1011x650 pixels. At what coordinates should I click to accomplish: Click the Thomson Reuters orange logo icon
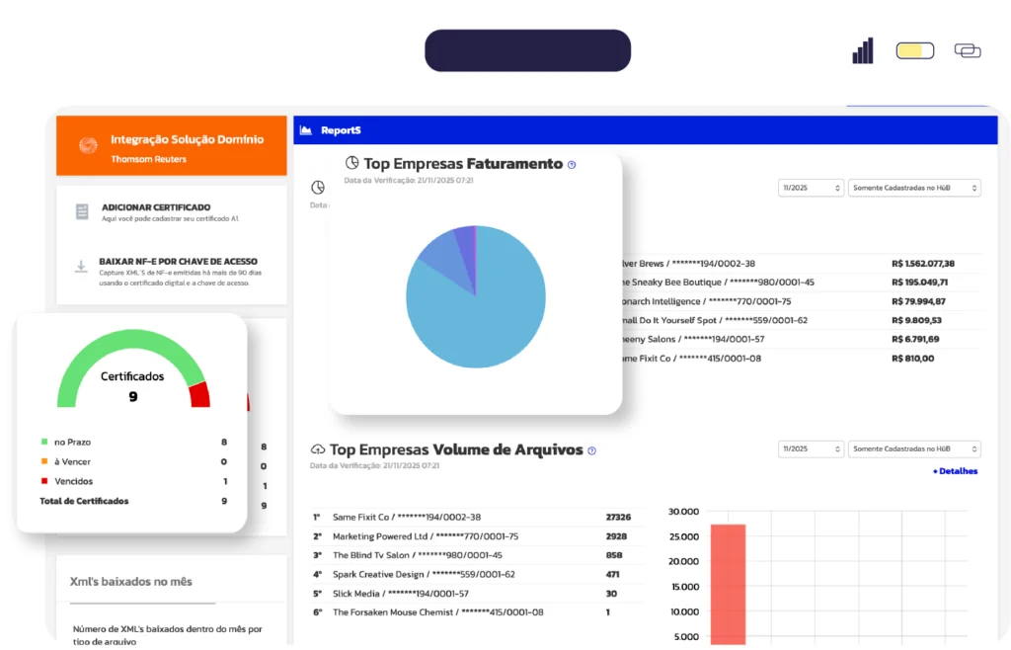88,145
